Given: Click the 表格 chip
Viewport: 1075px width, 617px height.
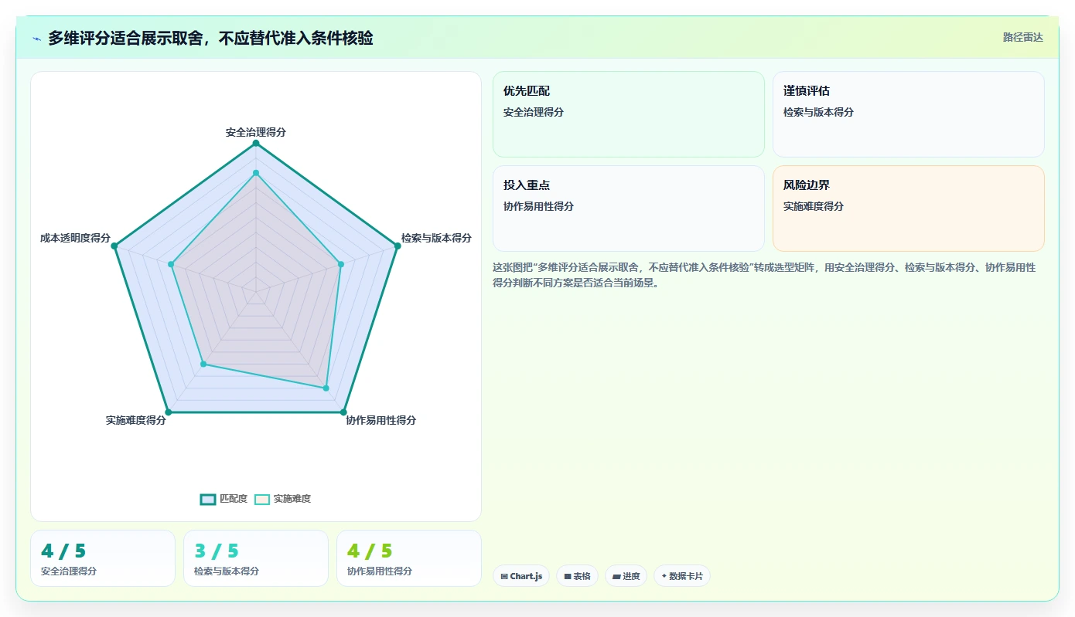Looking at the screenshot, I should pos(577,576).
